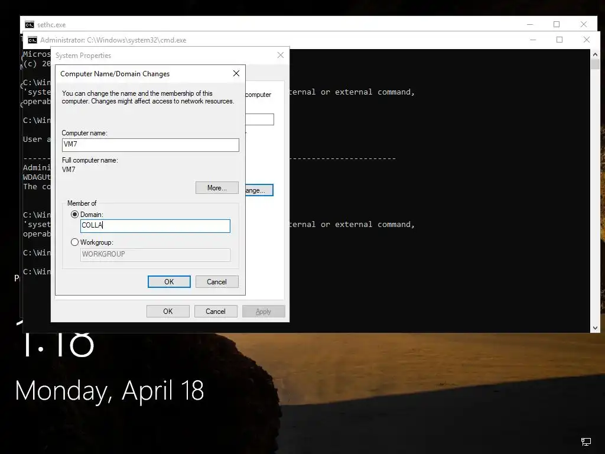Confirm with OK in Computer Name/Domain Changes
Image resolution: width=605 pixels, height=454 pixels.
click(169, 282)
